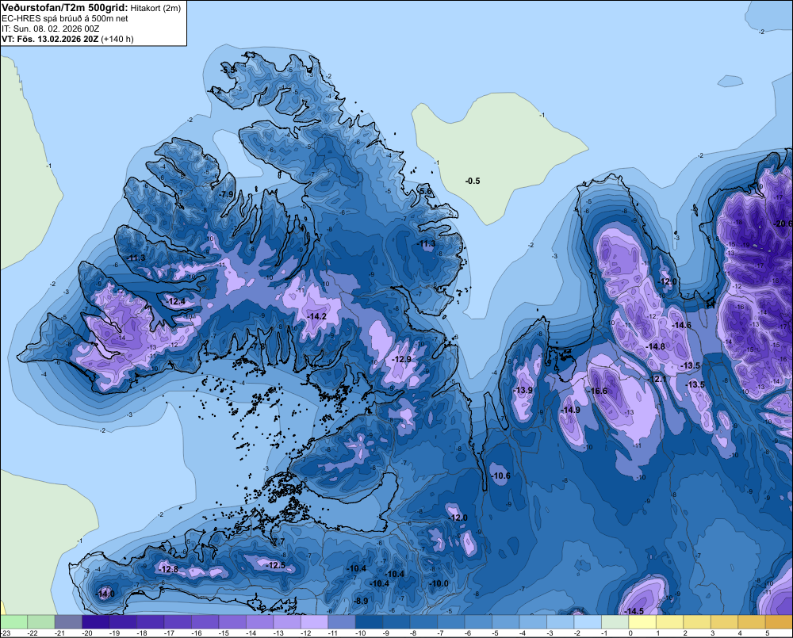
Task: Select the -10.0 temperature label
Action: 439,583
